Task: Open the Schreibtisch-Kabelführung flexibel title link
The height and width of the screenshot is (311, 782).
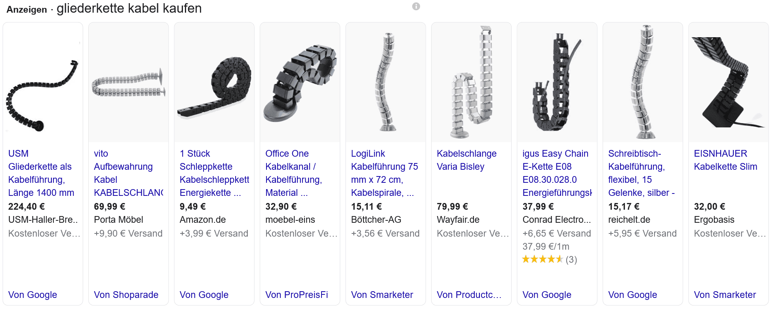Action: [x=641, y=173]
